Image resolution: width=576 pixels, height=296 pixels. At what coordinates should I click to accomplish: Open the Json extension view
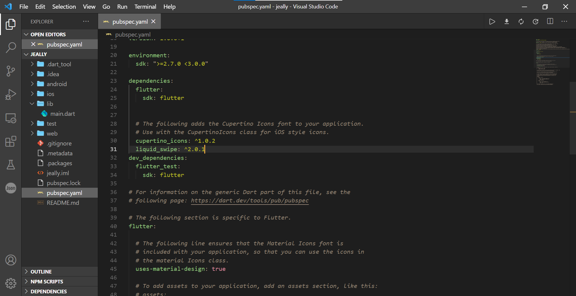tap(11, 188)
